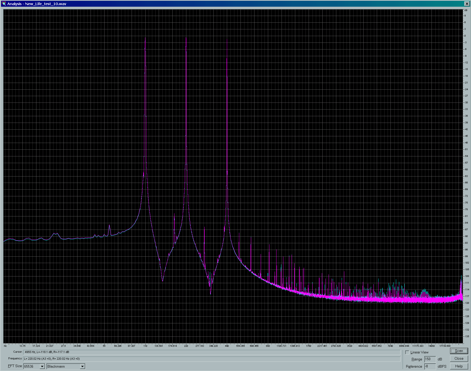
Task: Click the FFT Size label
Action: [15, 366]
